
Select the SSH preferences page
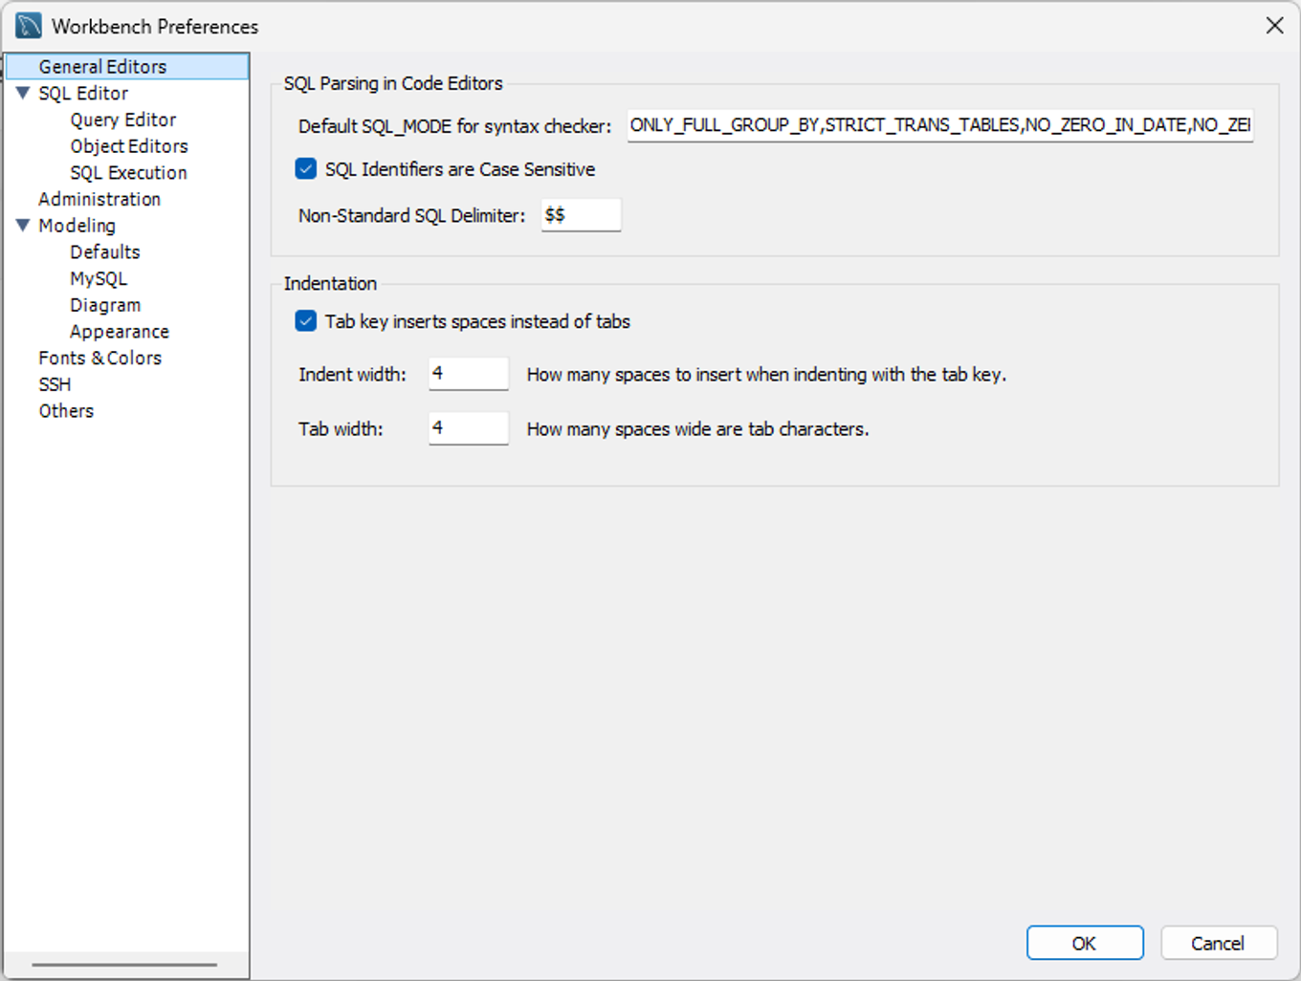55,384
